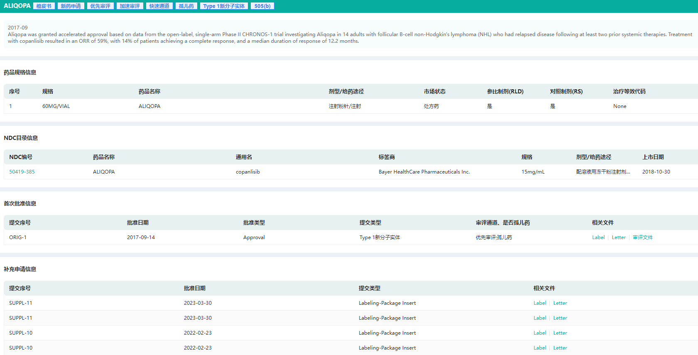Open Label document for ORIG-1 approval
The height and width of the screenshot is (355, 698).
pos(598,237)
